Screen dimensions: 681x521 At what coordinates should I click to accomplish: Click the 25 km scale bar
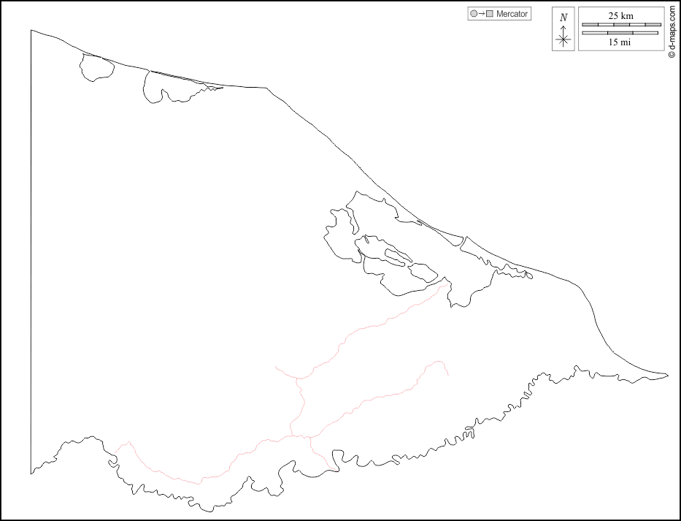pos(620,25)
